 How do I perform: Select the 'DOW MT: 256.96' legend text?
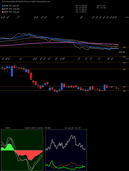pos(12,9)
